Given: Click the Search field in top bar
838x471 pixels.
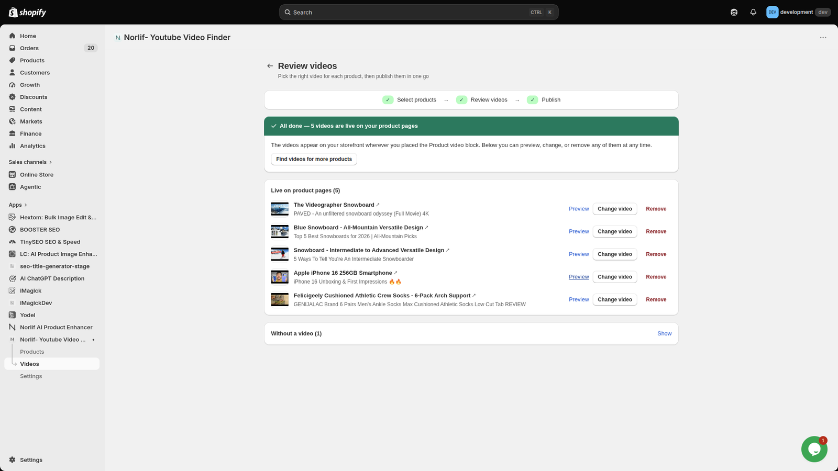Looking at the screenshot, I should click(418, 12).
